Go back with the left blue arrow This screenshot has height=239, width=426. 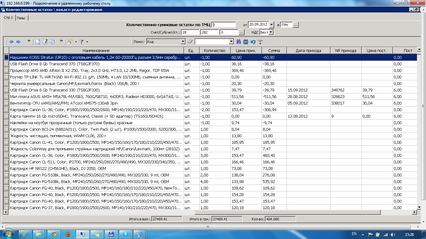pyautogui.click(x=11, y=42)
